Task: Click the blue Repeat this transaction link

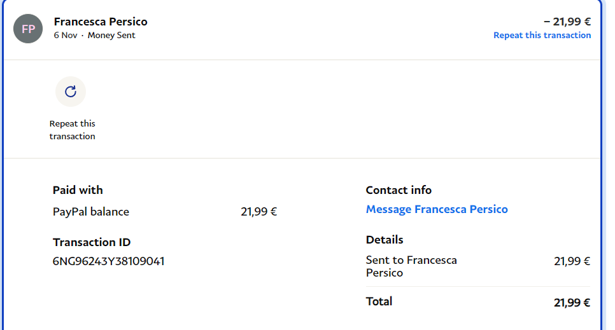Action: pos(542,36)
